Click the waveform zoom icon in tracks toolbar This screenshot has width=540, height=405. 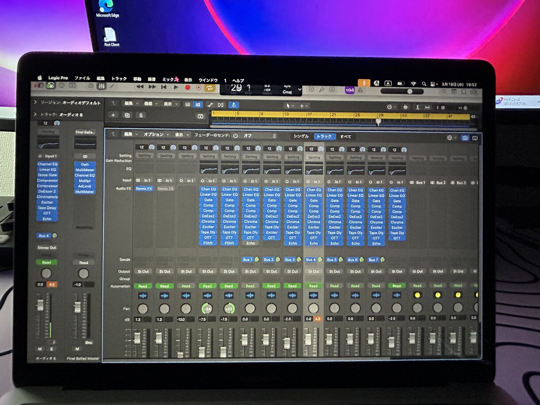(x=405, y=107)
